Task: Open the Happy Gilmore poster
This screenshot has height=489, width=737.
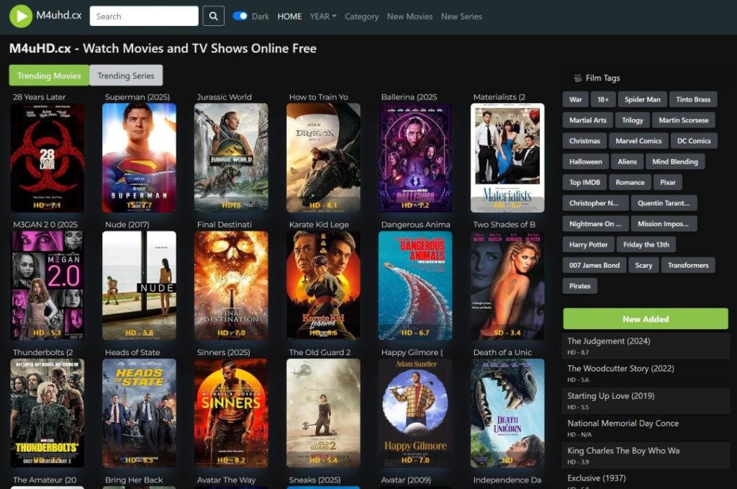Action: coord(415,413)
